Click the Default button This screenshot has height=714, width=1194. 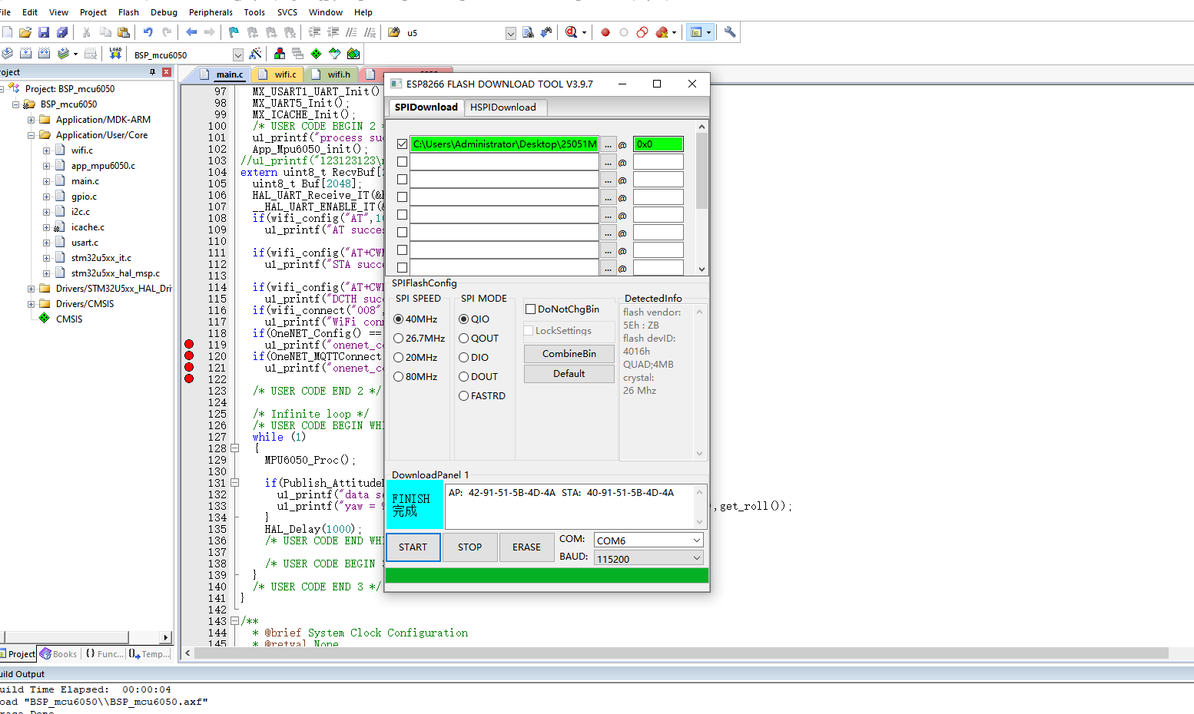569,374
